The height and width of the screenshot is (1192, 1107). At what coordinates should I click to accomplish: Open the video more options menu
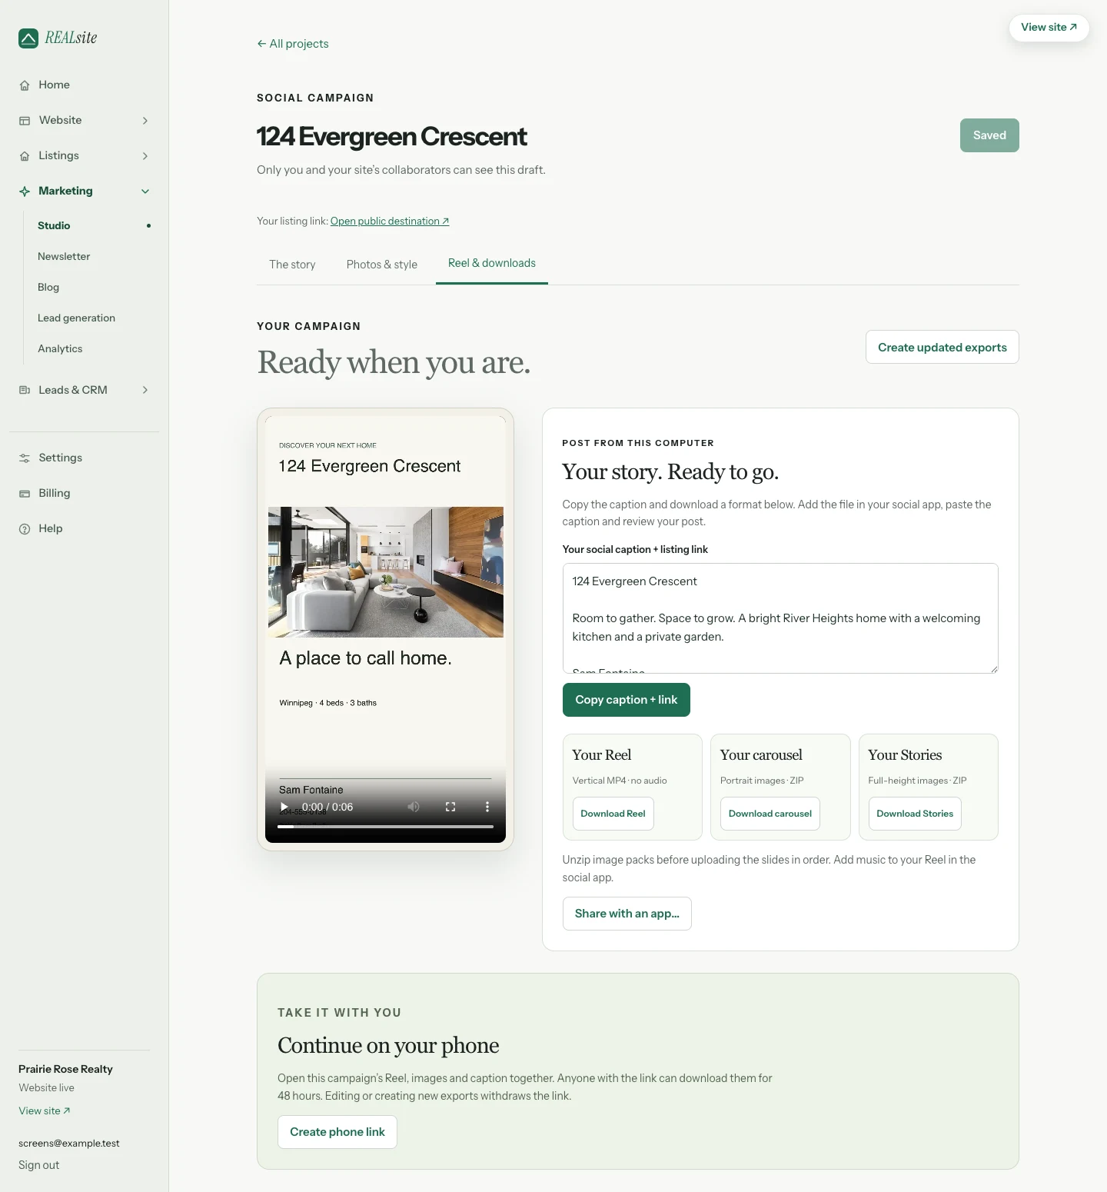click(487, 807)
